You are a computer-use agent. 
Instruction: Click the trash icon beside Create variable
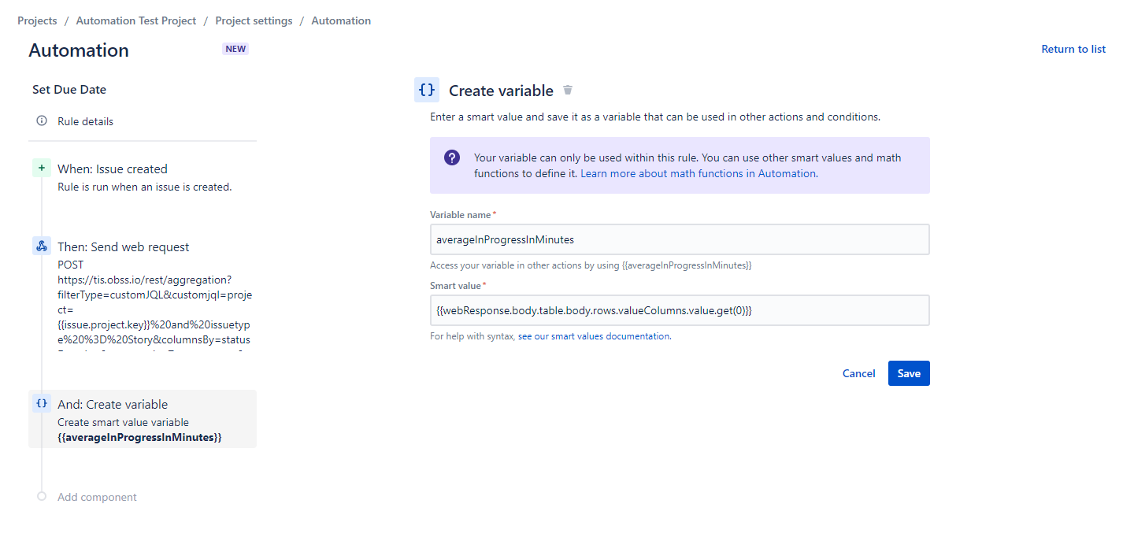(x=568, y=91)
